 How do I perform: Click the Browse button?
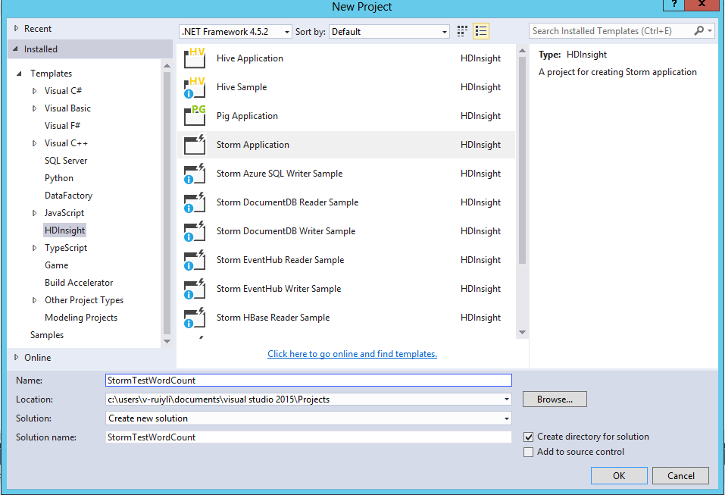click(555, 399)
